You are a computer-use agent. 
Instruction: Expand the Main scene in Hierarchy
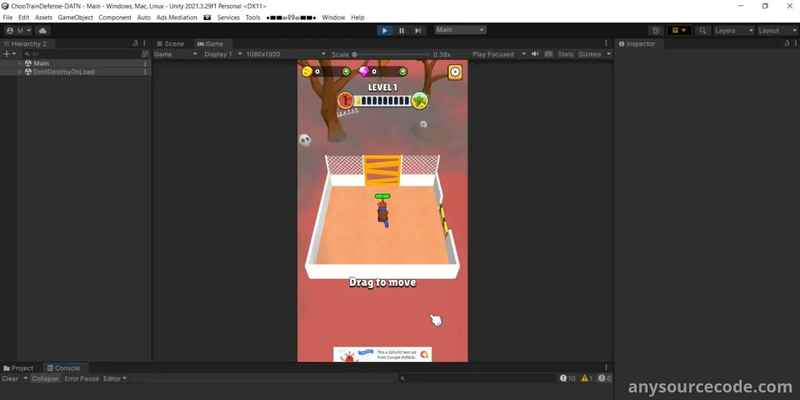pyautogui.click(x=20, y=63)
